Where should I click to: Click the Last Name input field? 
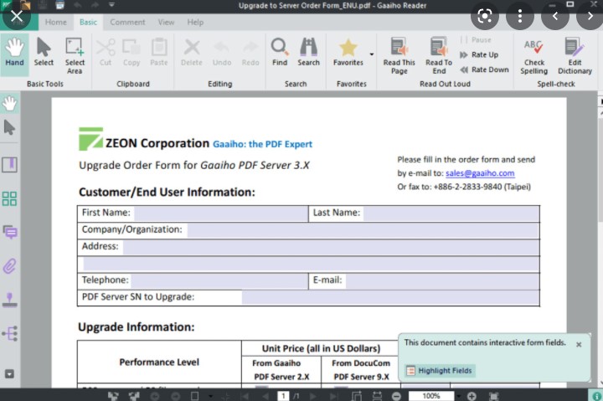(451, 213)
